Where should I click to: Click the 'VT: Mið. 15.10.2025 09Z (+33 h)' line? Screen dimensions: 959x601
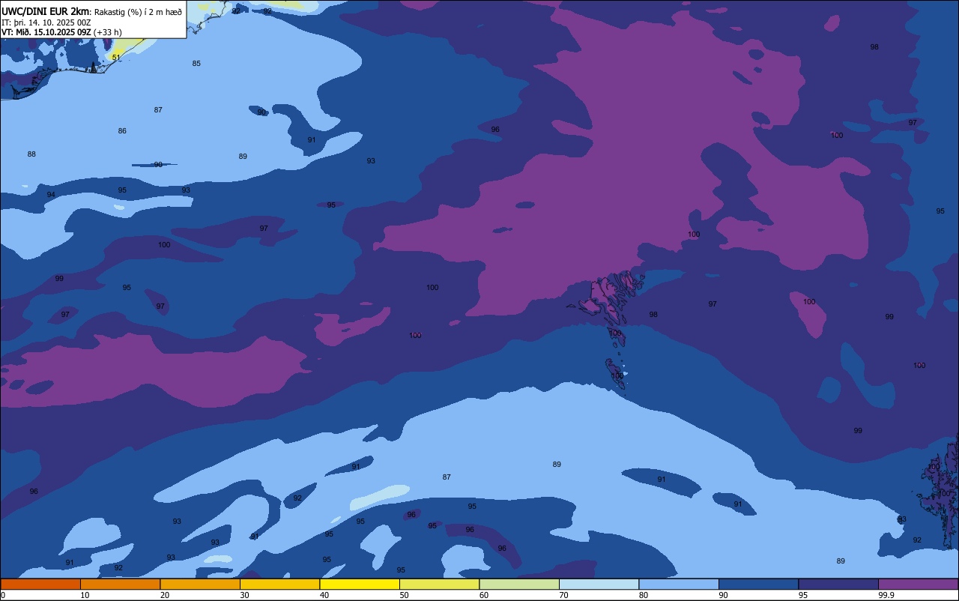coord(61,32)
